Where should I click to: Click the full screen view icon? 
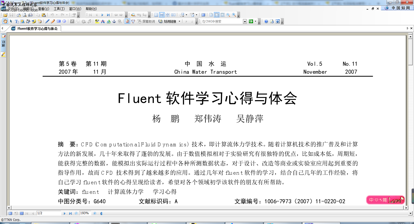point(203,15)
